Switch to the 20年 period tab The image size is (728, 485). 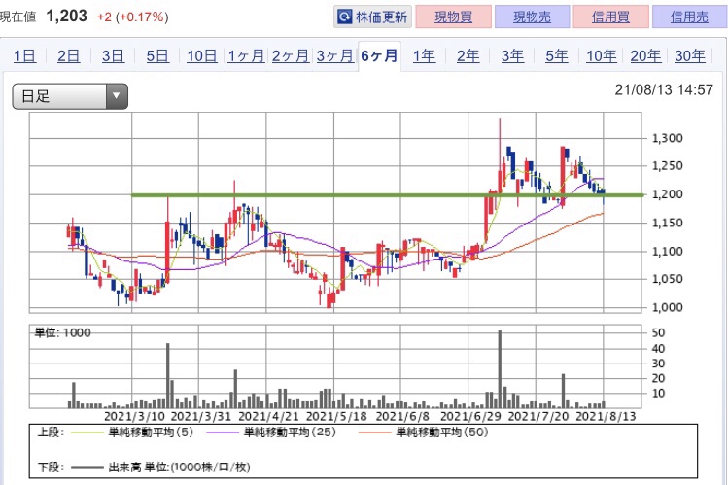(x=645, y=56)
